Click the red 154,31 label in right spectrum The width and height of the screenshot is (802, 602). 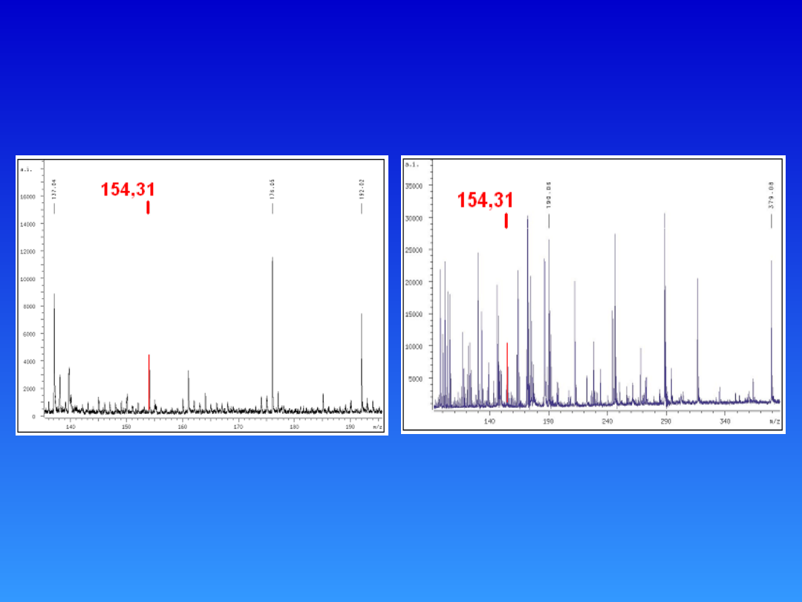click(485, 200)
